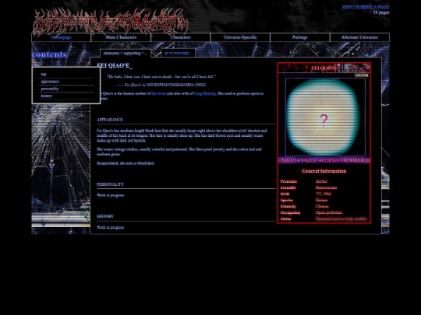The height and width of the screenshot is (315, 421).
Task: Click 'Work in progress' under PERSONALITY
Action: pos(111,195)
